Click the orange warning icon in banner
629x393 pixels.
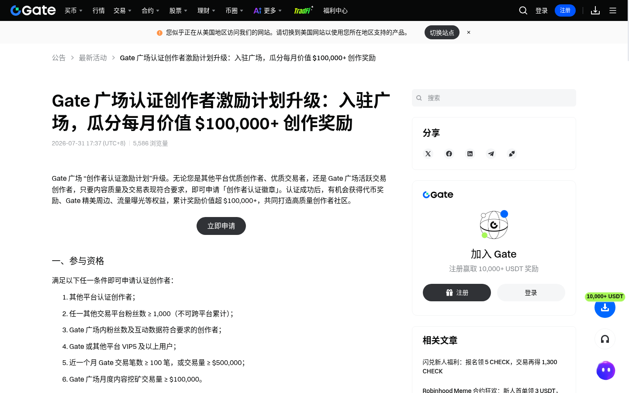coord(159,33)
